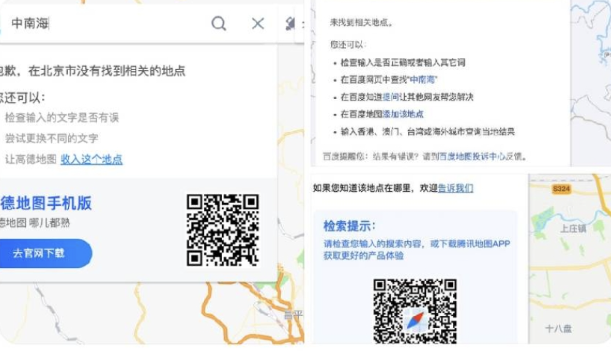Viewport: 611px width, 351px height.
Task: Click the 十八盘 label on map
Action: [558, 328]
